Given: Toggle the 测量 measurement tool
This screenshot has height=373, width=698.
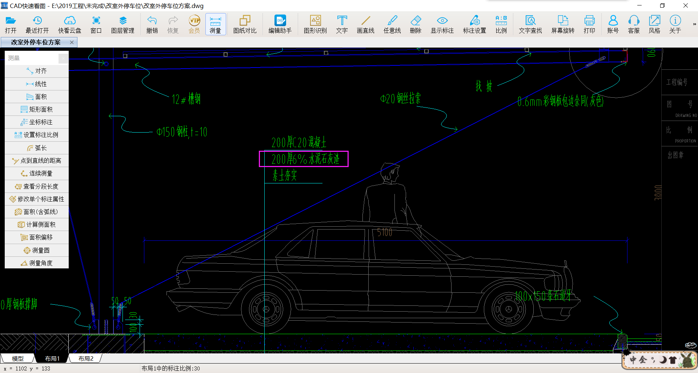Looking at the screenshot, I should [216, 25].
